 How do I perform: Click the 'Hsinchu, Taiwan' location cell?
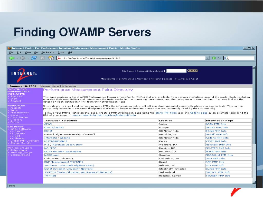[x=182, y=176]
